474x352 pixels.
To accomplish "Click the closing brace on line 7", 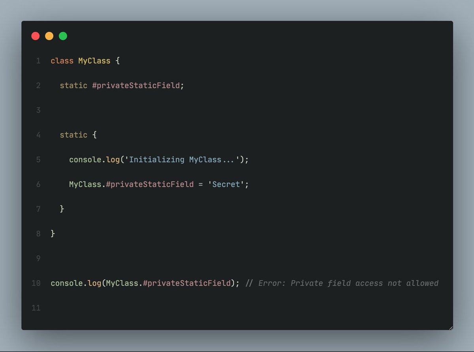I will pyautogui.click(x=62, y=209).
